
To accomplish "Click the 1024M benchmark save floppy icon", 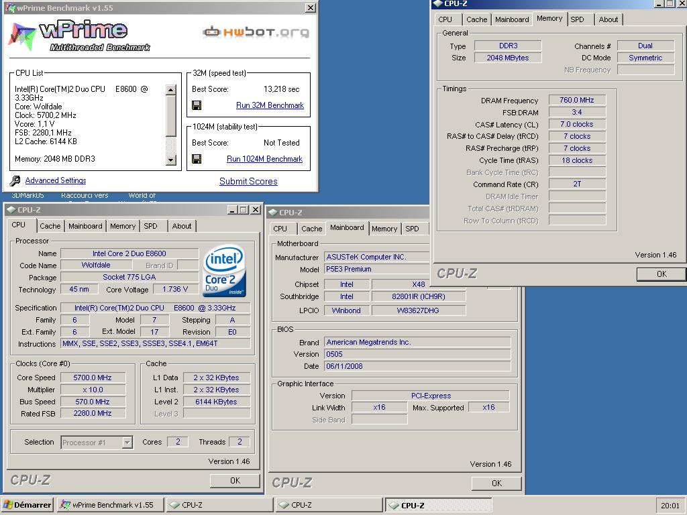I will tap(197, 158).
